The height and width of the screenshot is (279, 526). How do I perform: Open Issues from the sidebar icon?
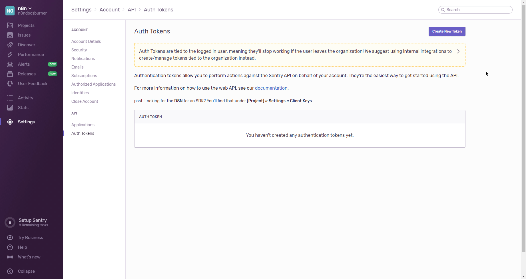pos(10,35)
